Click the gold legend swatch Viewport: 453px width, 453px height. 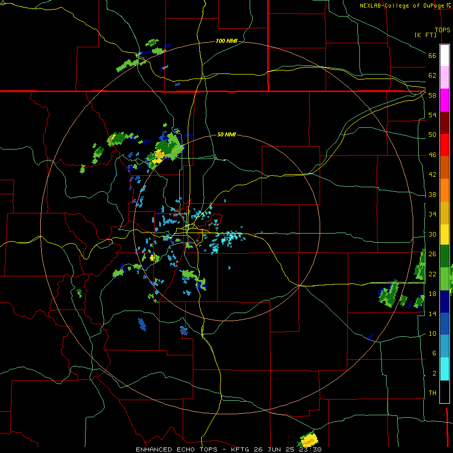point(444,213)
